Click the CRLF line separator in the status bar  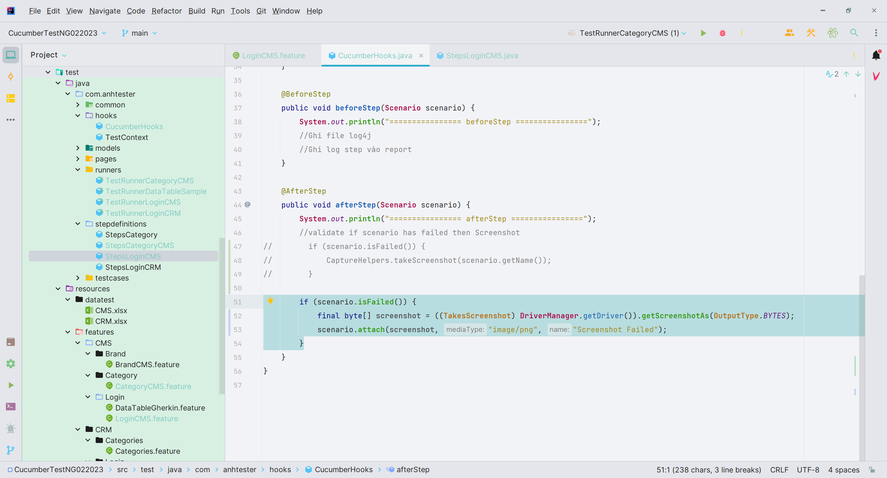(x=779, y=470)
